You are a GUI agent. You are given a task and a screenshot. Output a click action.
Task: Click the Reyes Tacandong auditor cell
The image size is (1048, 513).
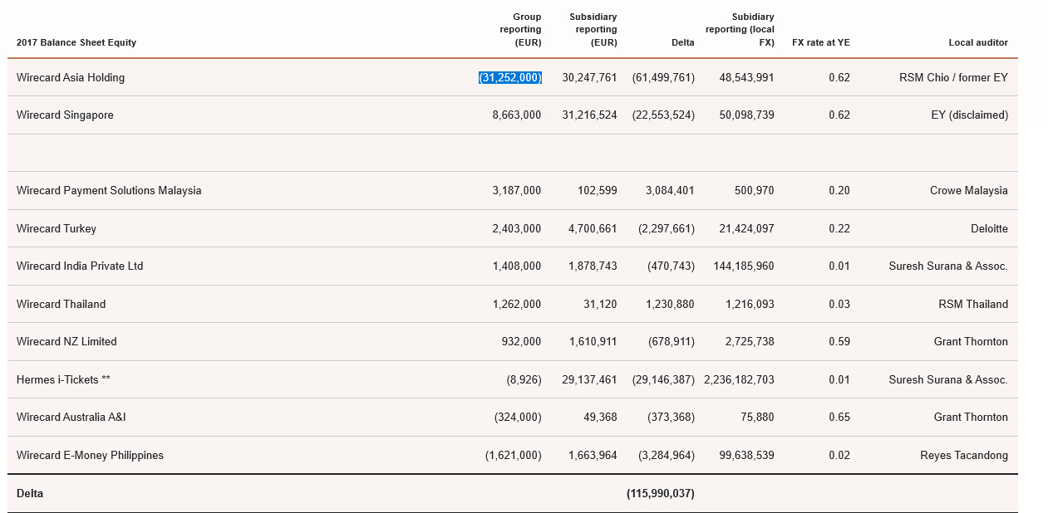[x=963, y=455]
